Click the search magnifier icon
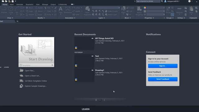This screenshot has height=112, width=199. click(162, 1)
